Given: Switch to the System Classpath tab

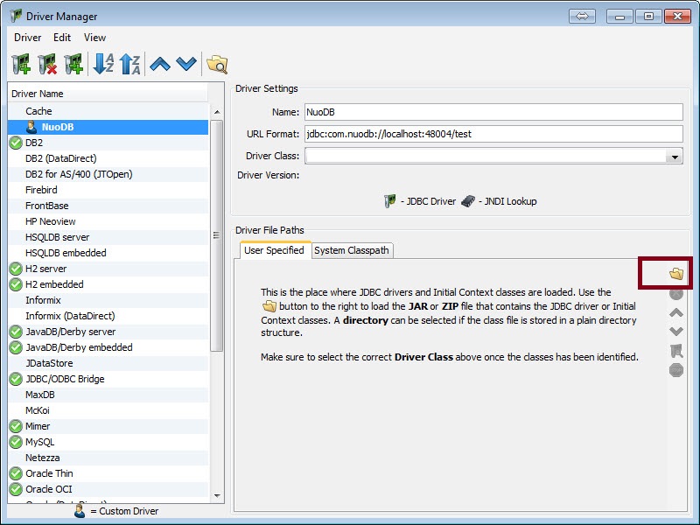Looking at the screenshot, I should click(352, 250).
